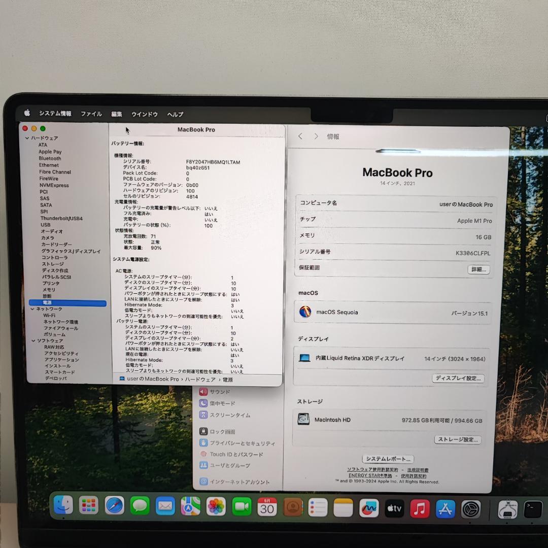Viewport: 548px width, 548px height.
Task: Collapse the ソフトウェア tree section
Action: tap(33, 340)
